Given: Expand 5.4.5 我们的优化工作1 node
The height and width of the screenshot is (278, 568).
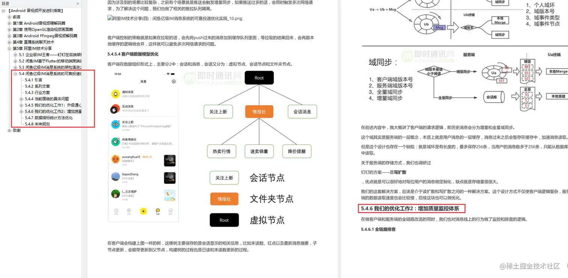Looking at the screenshot, I should pos(21,105).
